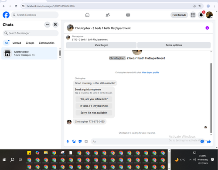Expand hidden system tray icons chevron
The image size is (218, 170).
click(190, 160)
